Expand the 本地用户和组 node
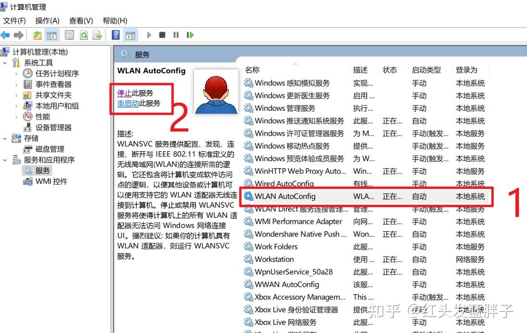Viewport: 527px width, 333px height. [16, 106]
